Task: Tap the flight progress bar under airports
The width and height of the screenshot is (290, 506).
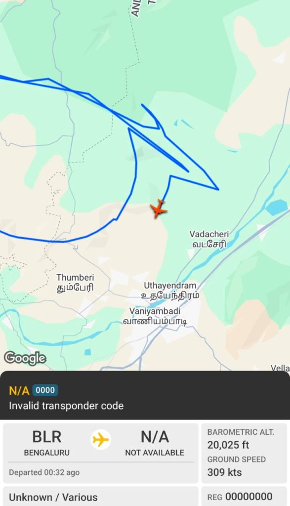Action: pyautogui.click(x=101, y=462)
